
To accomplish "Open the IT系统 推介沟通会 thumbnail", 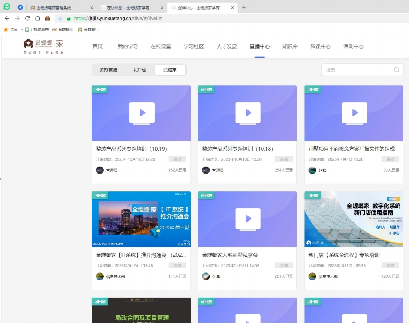I will tap(141, 219).
